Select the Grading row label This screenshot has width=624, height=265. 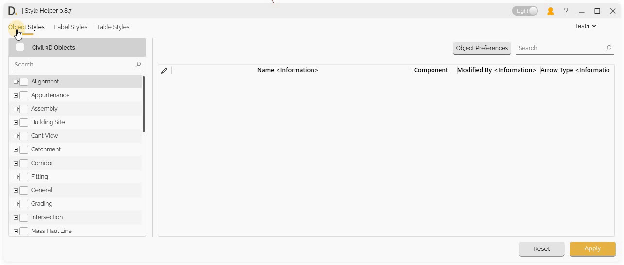[x=41, y=204]
